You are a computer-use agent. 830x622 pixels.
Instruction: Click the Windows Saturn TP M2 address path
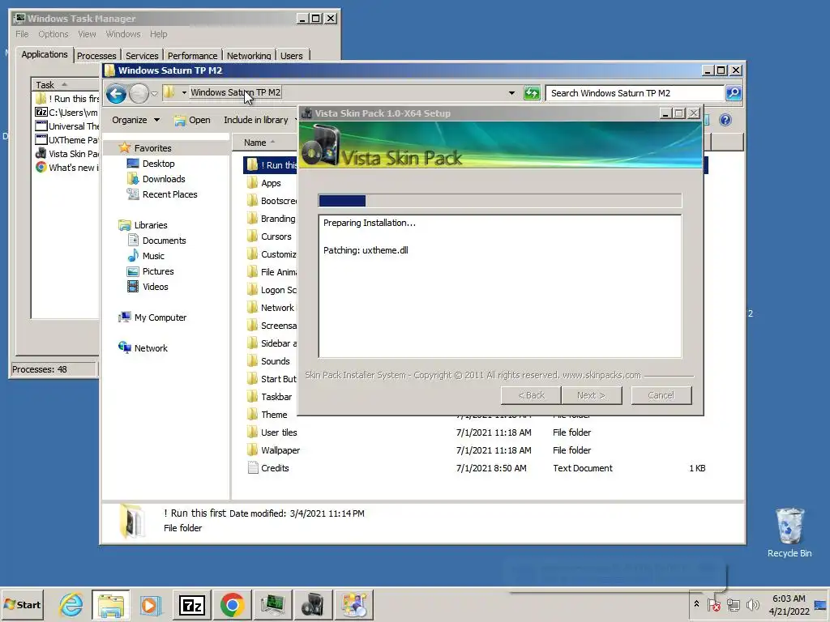(236, 92)
